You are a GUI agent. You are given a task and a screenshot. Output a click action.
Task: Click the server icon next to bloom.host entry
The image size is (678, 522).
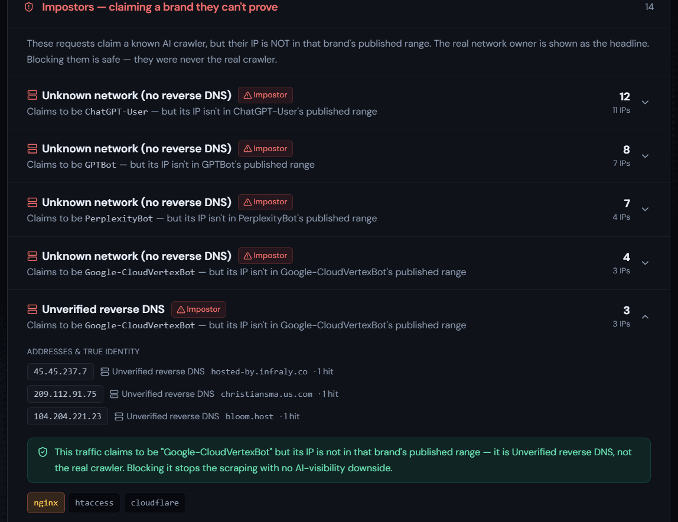pyautogui.click(x=119, y=416)
